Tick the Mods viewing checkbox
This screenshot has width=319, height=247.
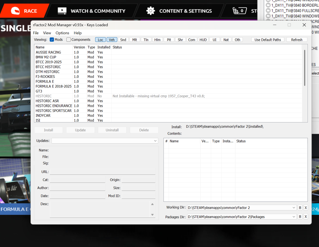tap(52, 40)
